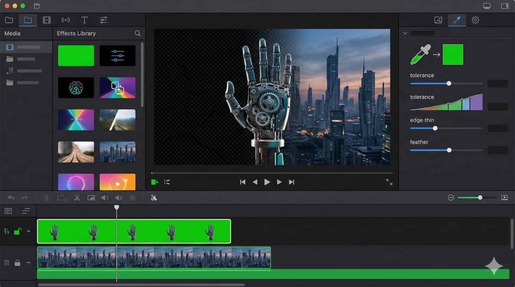515x287 pixels.
Task: Open the Titles tab with the T icon
Action: 84,20
